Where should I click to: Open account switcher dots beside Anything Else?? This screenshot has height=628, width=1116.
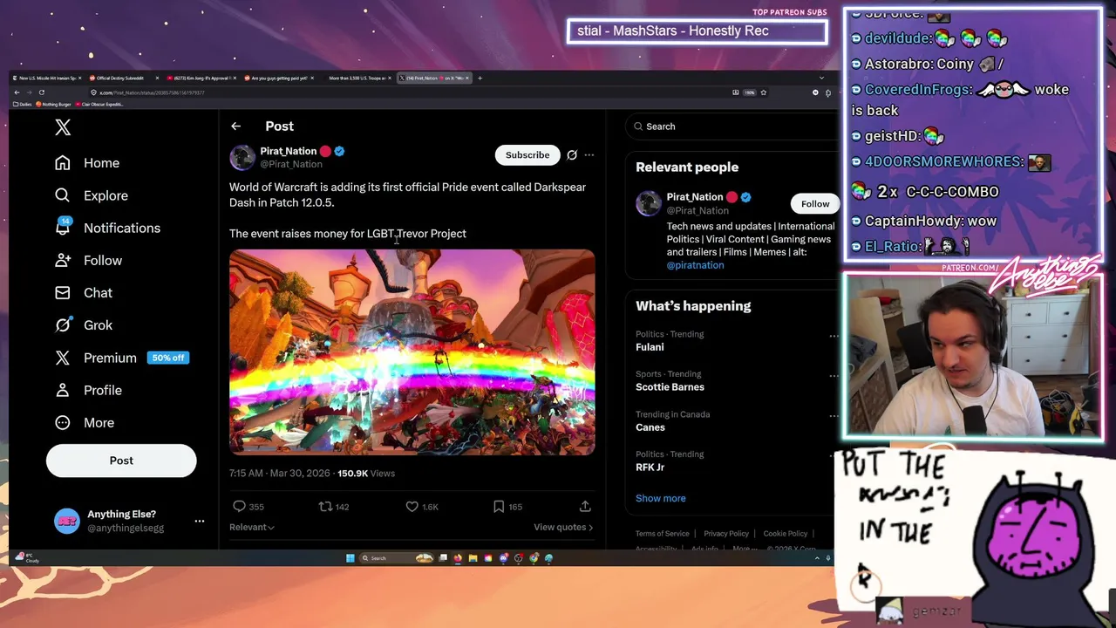point(199,521)
